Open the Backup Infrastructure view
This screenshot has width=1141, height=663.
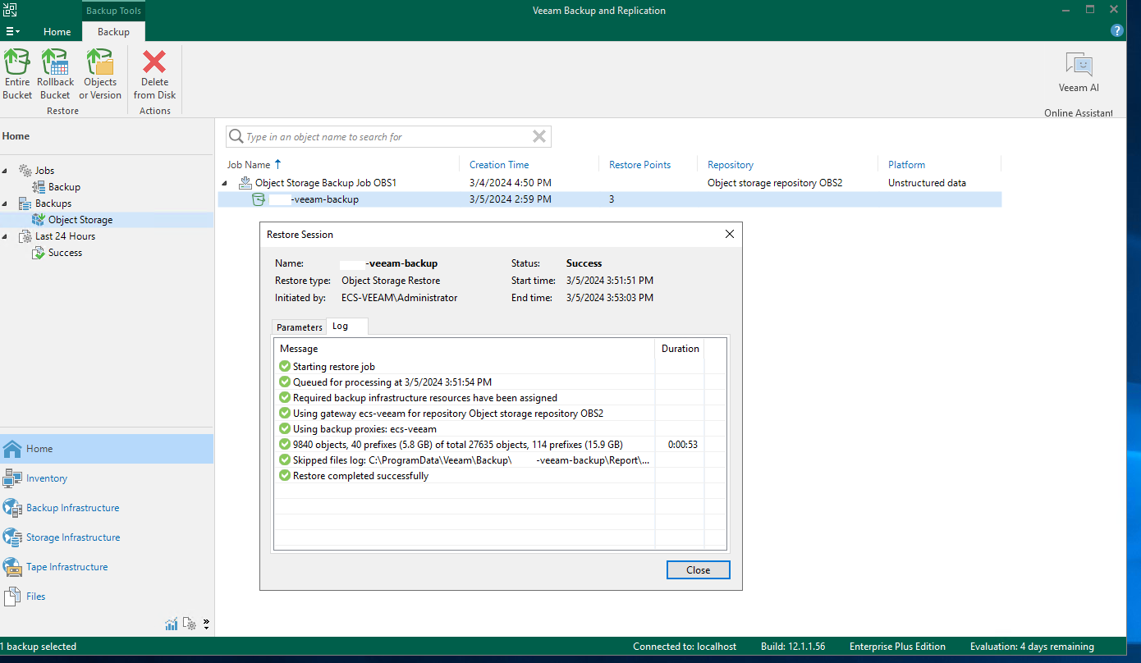(x=107, y=508)
